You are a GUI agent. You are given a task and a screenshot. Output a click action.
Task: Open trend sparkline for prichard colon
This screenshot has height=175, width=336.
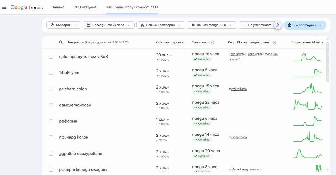click(x=307, y=89)
